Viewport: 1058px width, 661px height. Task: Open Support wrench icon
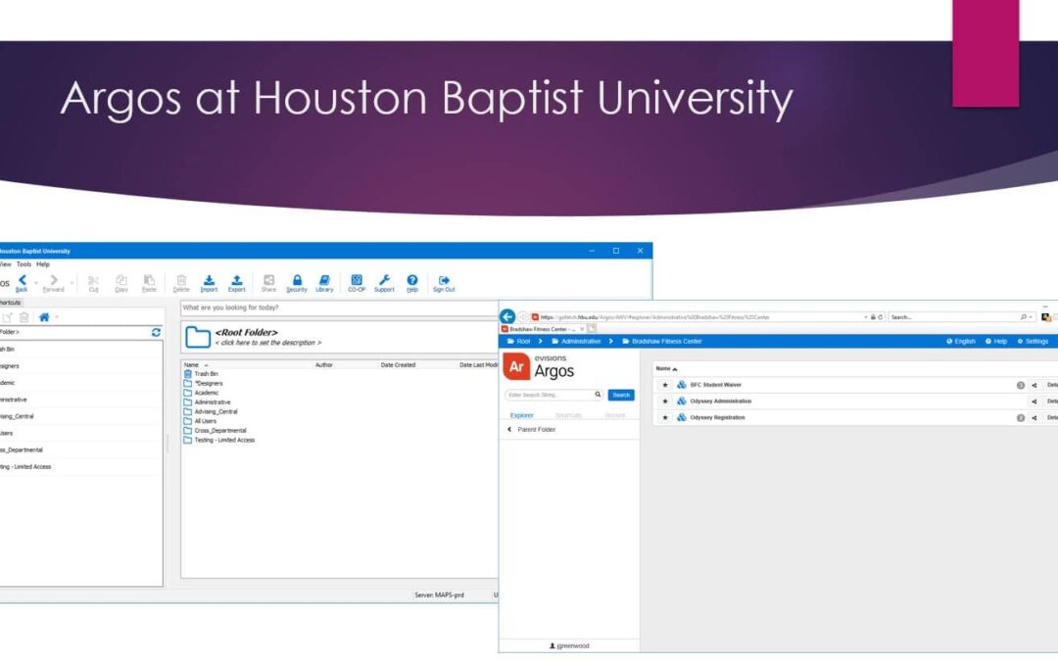coord(384,283)
